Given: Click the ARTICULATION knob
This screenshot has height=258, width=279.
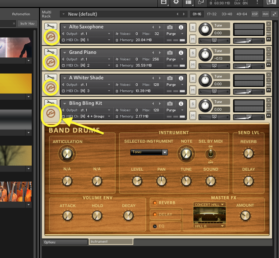Looking at the screenshot, I should pos(67,154).
